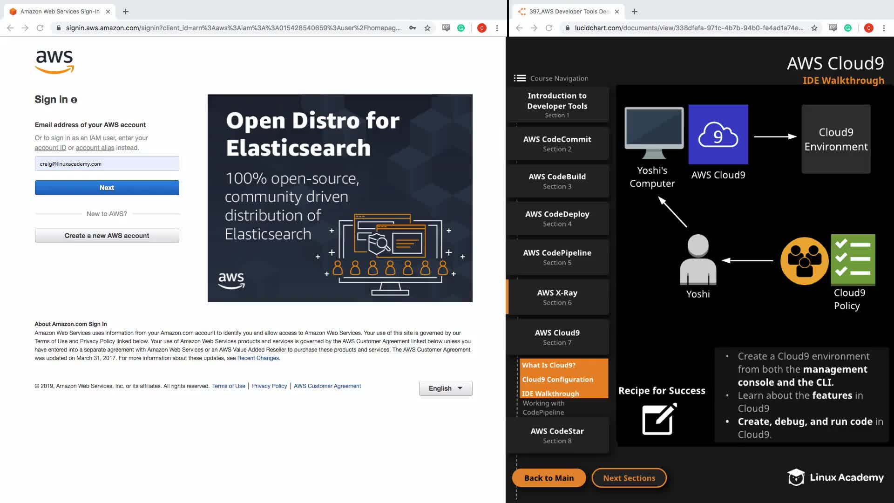Open the English language dropdown
The height and width of the screenshot is (503, 894).
tap(446, 388)
